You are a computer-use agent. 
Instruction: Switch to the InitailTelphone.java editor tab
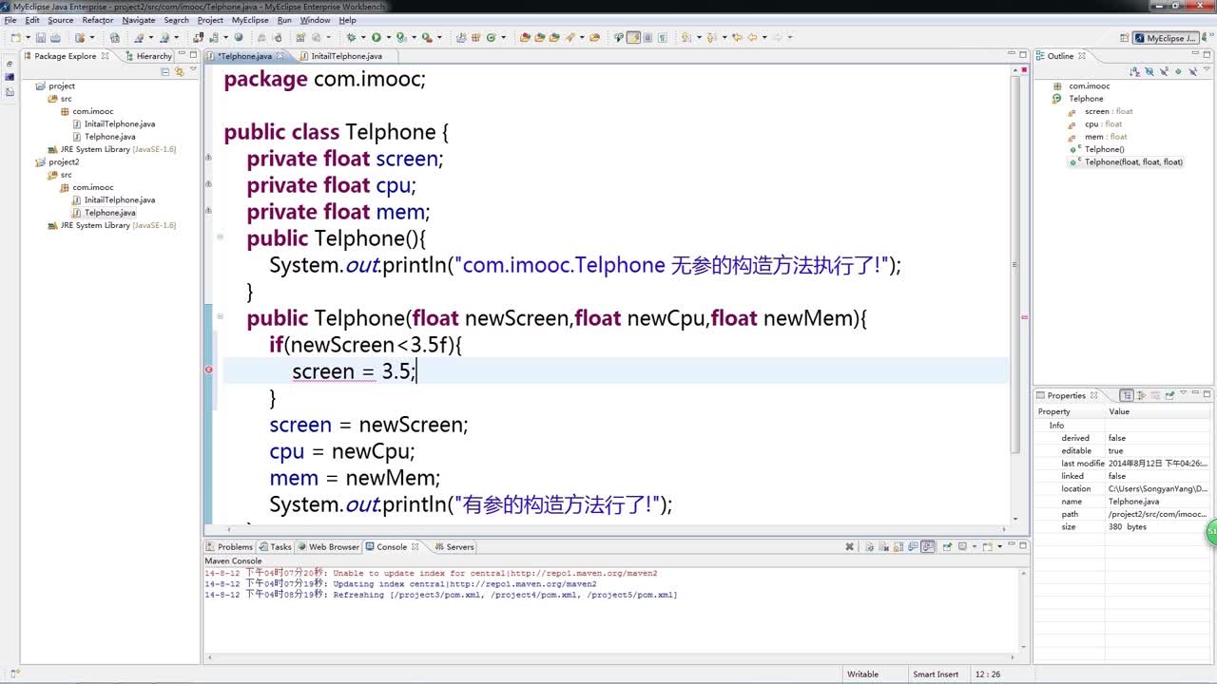point(346,56)
